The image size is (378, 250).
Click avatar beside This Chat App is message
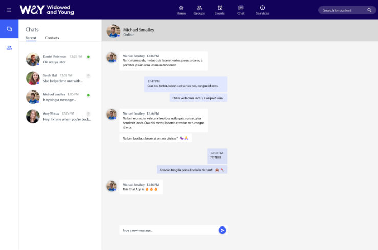tap(112, 186)
